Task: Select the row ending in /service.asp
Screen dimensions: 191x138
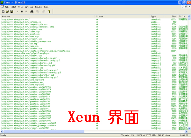Action: tap(95, 48)
